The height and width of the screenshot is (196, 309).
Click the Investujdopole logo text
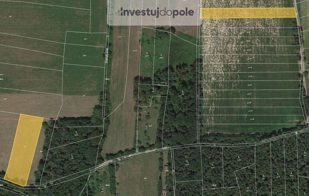(157, 12)
